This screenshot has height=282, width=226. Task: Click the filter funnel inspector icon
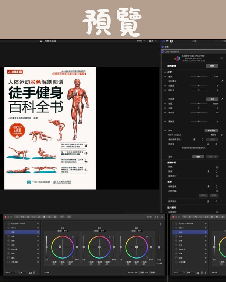(167, 41)
